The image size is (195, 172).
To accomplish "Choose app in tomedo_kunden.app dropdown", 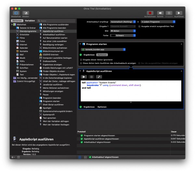I will (x=103, y=50).
